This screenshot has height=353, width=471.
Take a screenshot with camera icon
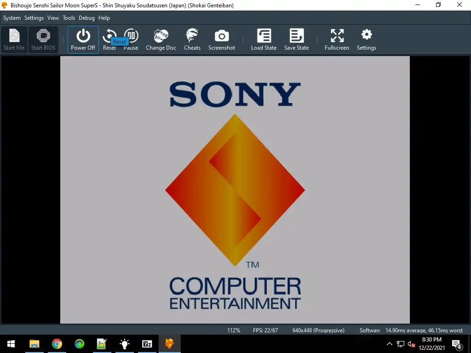coord(222,40)
